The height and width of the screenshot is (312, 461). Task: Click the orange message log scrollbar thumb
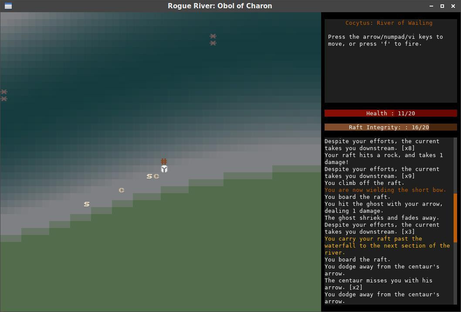(x=455, y=218)
